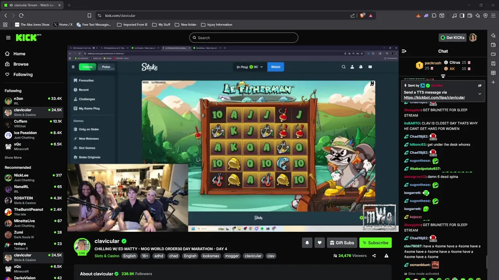Click the green Subscribe button
Screen dimensions: 499x280
[375, 243]
